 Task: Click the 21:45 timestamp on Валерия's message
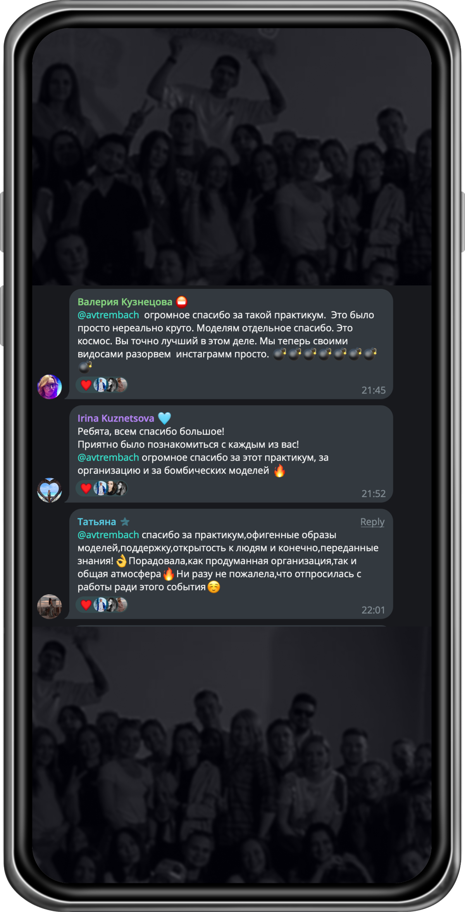(374, 390)
